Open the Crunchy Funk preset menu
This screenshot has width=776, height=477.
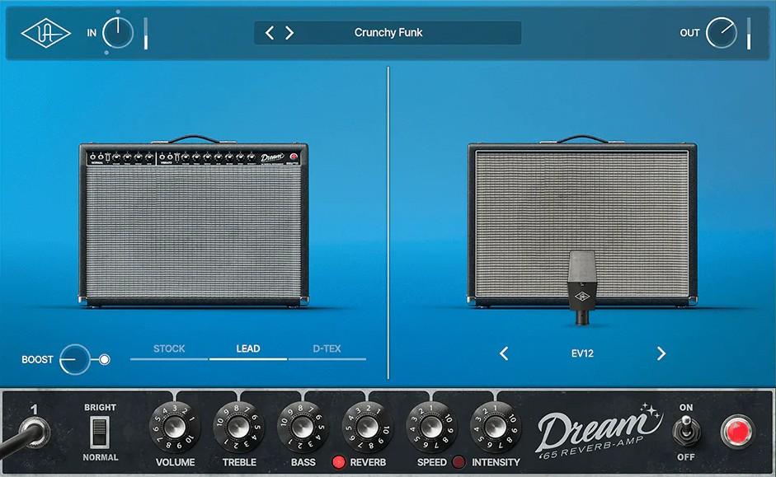click(x=388, y=33)
